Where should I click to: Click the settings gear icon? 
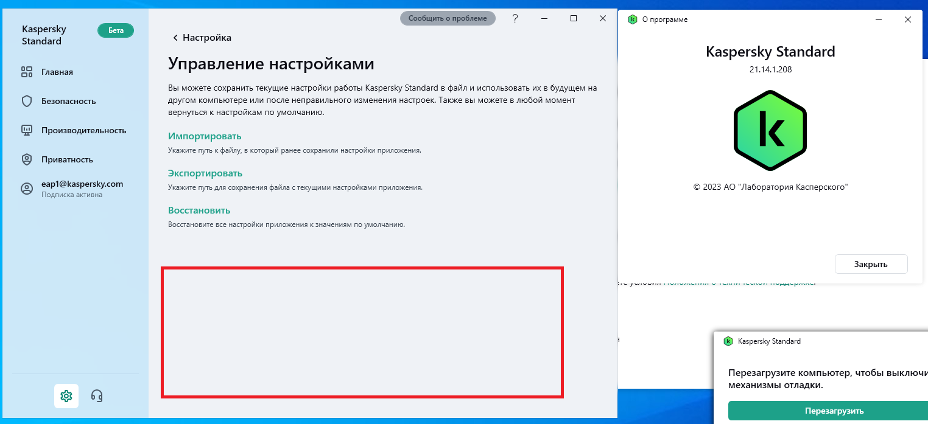tap(66, 396)
